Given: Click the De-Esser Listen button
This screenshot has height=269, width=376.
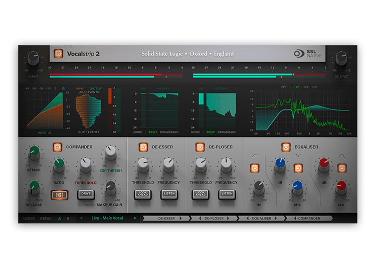Looking at the screenshot, I should coord(169,194).
